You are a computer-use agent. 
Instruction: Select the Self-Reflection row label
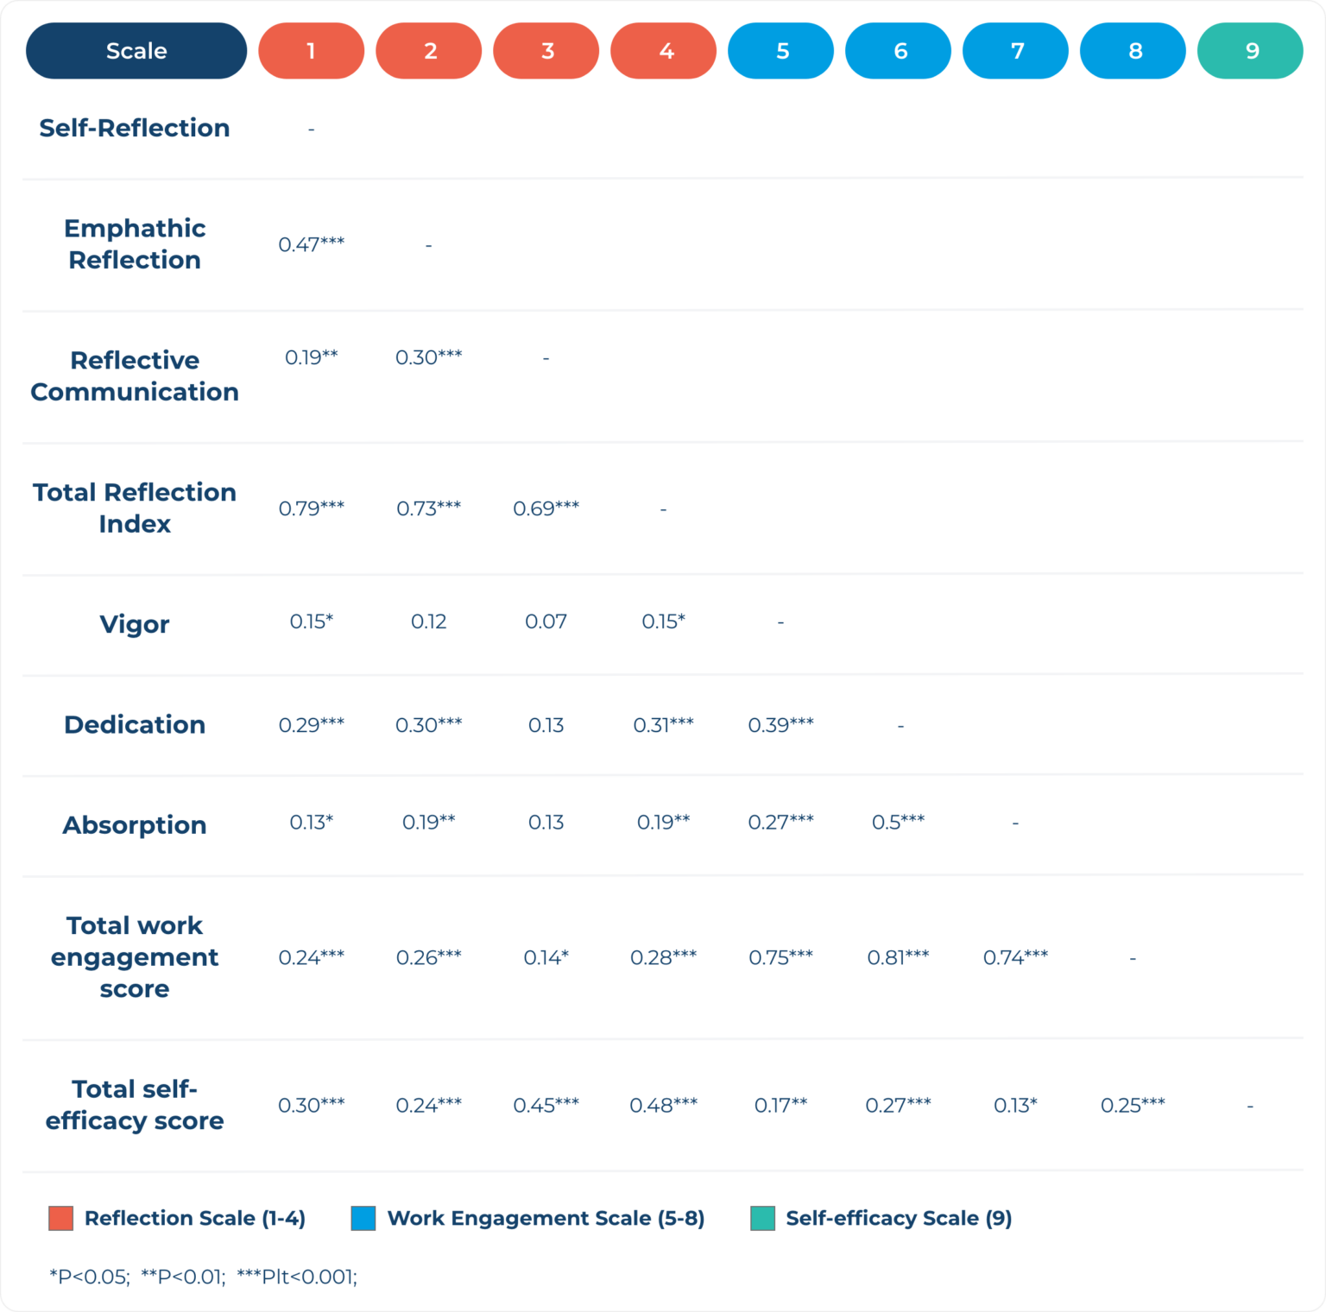point(135,128)
